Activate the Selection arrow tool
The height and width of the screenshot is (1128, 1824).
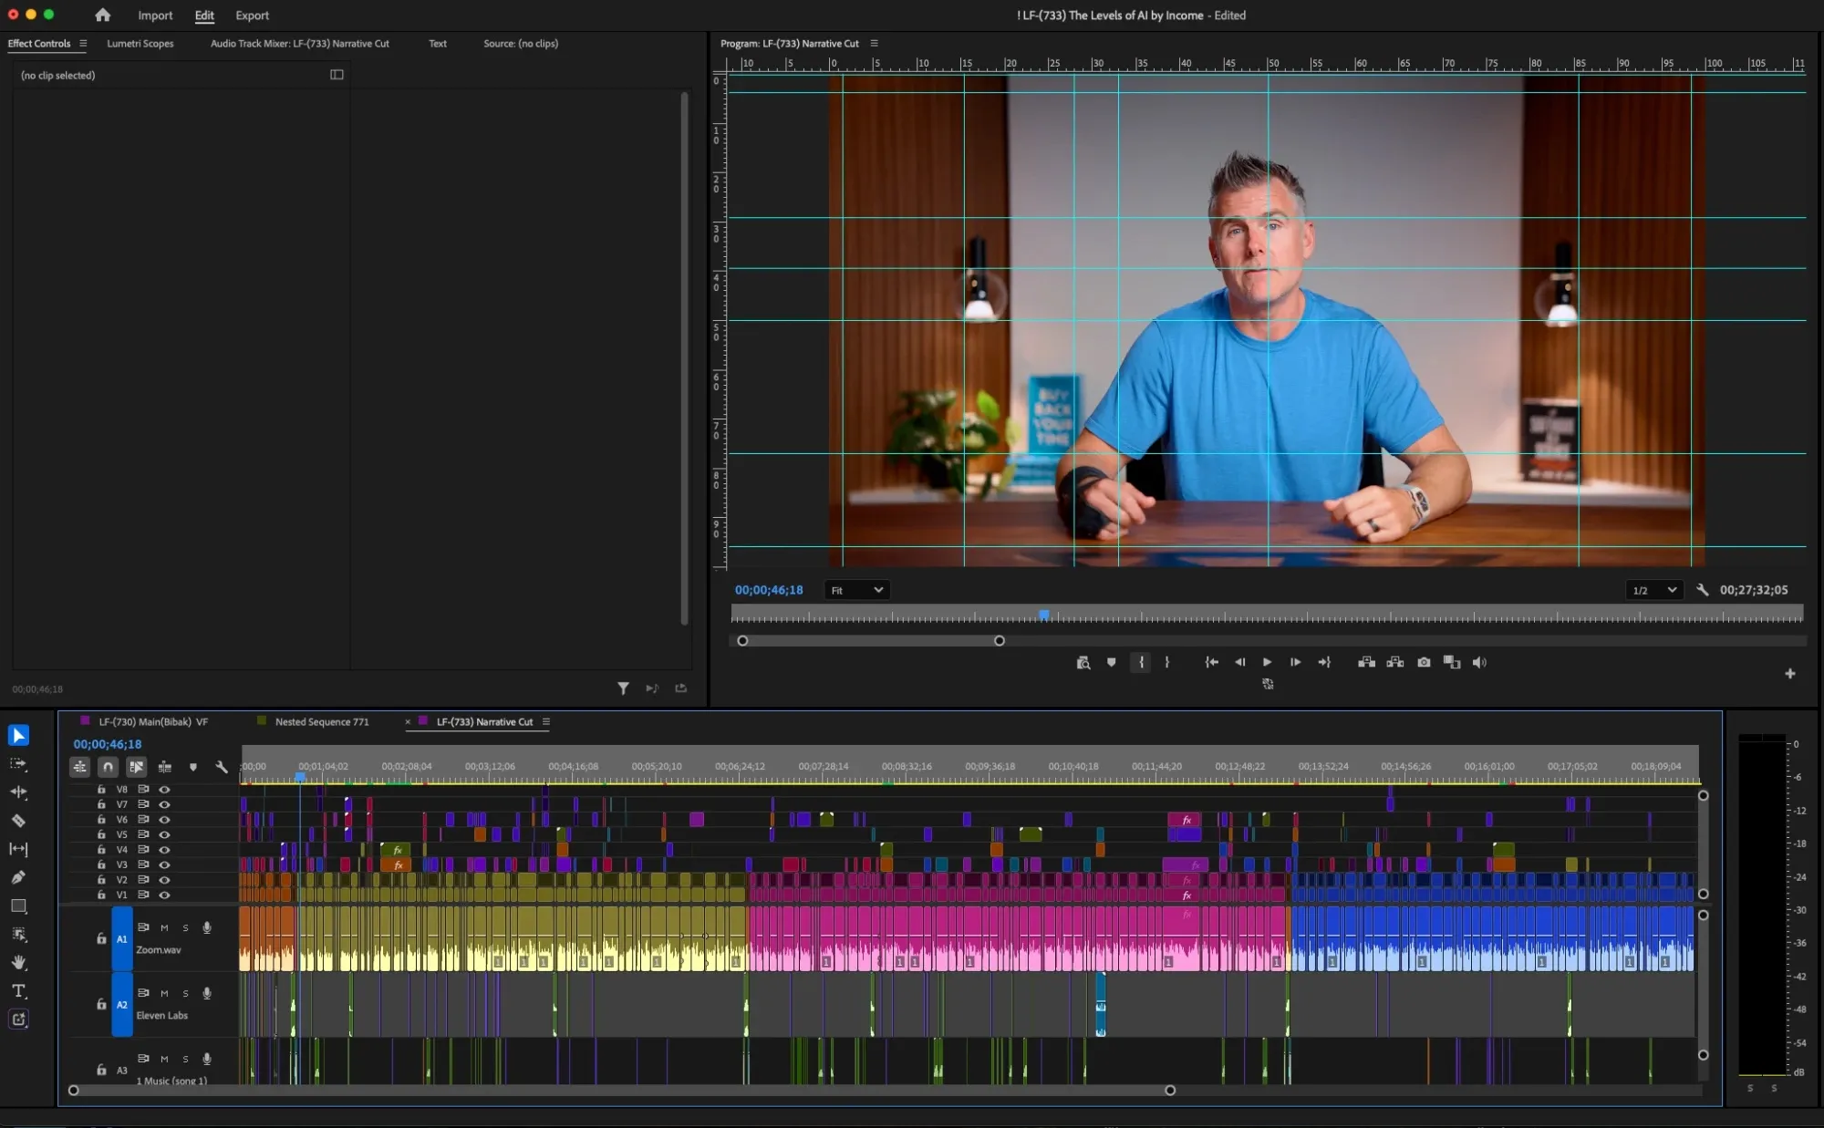tap(18, 735)
